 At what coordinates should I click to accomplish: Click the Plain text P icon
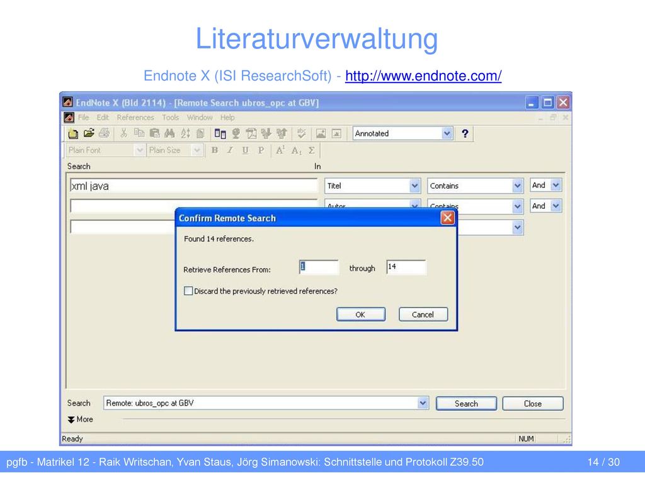pyautogui.click(x=261, y=150)
